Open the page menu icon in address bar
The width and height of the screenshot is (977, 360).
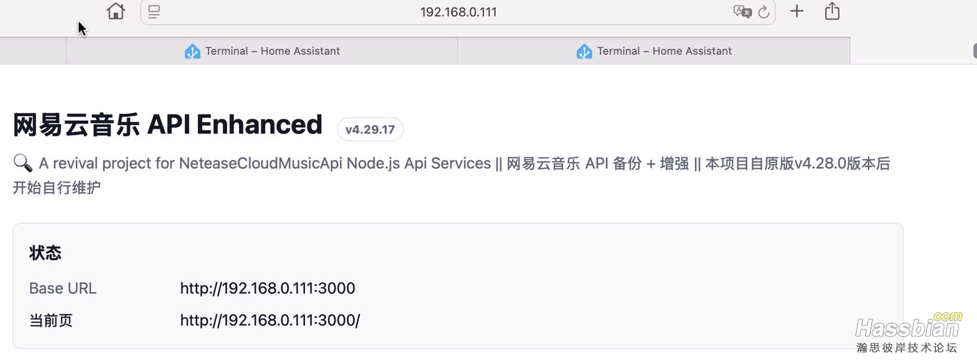154,12
